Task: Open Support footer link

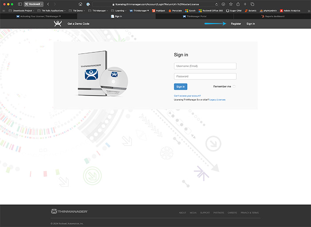Action: tap(205, 213)
